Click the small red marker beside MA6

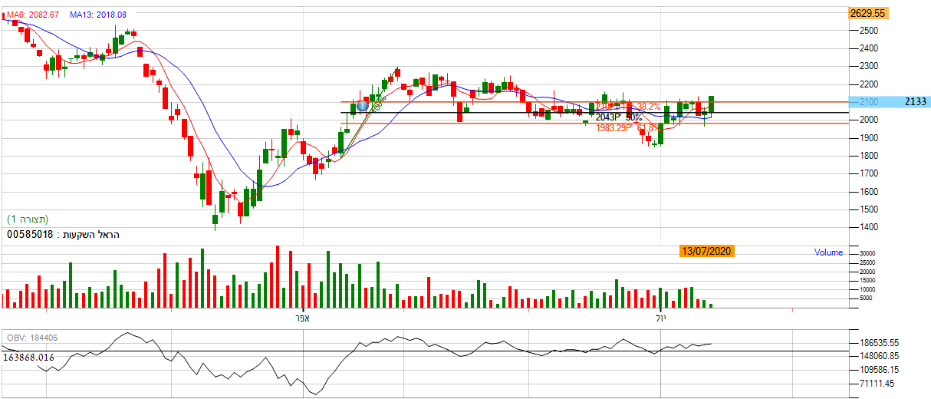[4, 15]
